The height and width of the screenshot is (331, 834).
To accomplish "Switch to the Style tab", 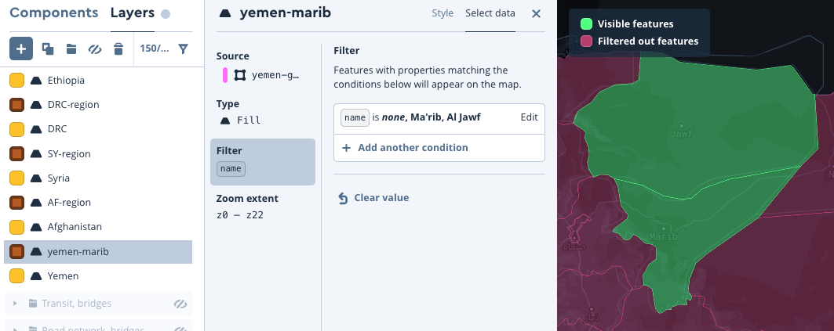I will point(442,13).
